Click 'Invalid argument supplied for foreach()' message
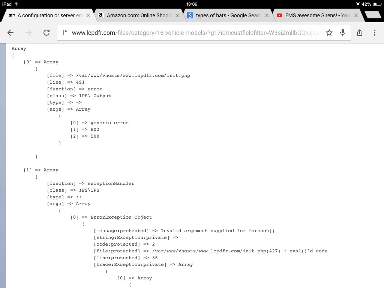The width and height of the screenshot is (384, 288). (x=217, y=231)
